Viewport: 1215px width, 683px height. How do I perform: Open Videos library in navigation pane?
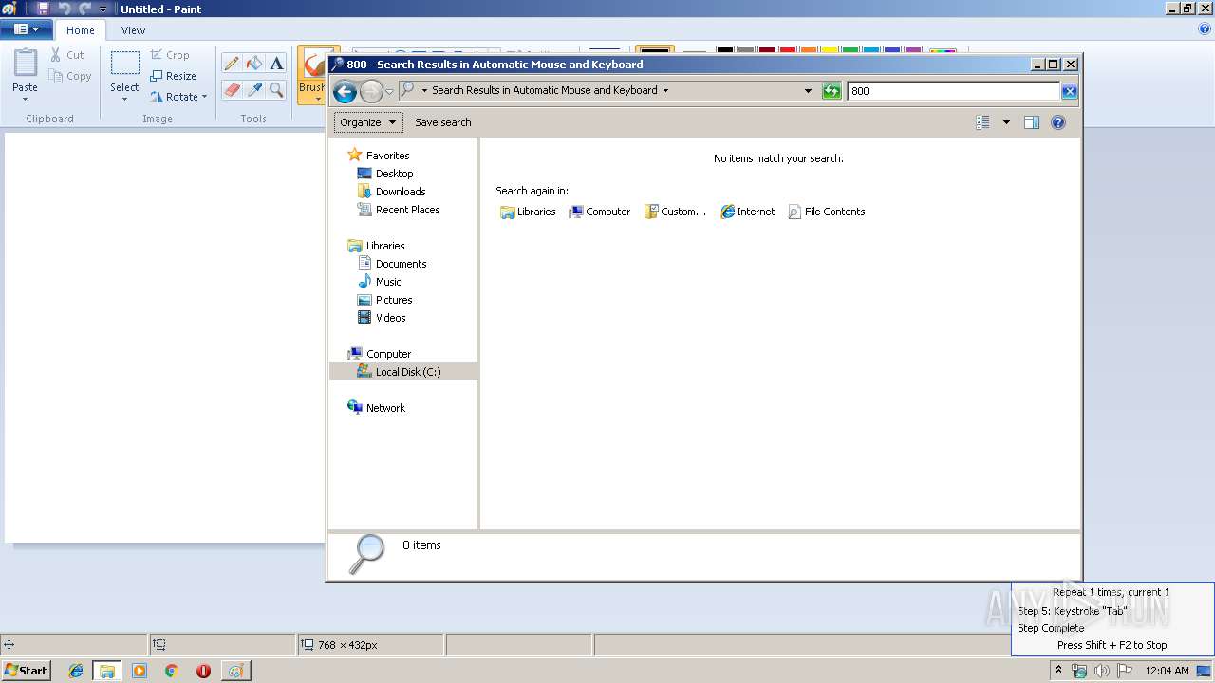[382, 318]
